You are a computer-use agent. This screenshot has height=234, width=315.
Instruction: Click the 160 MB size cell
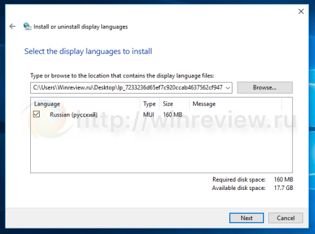click(173, 114)
